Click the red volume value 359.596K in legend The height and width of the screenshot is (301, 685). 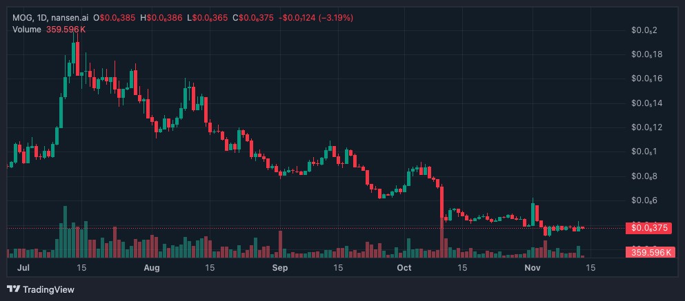click(x=66, y=30)
